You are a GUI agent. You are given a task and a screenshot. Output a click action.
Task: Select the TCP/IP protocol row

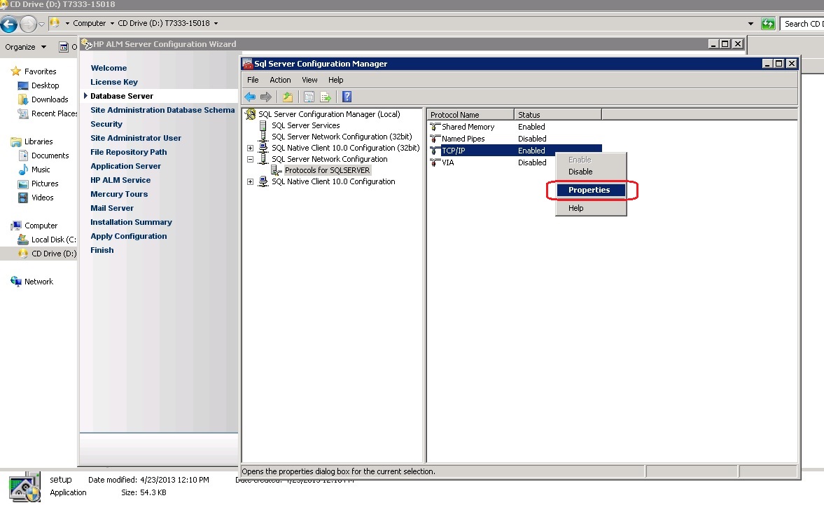(515, 151)
